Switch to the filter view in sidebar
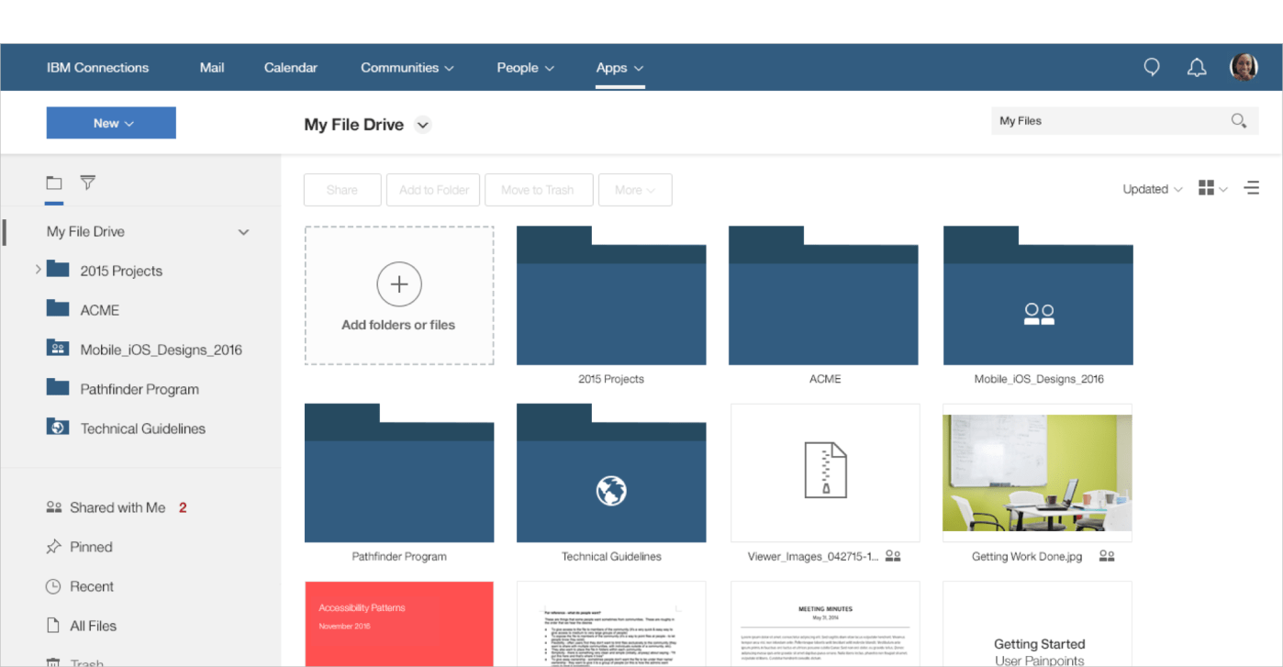This screenshot has height=667, width=1283. pyautogui.click(x=87, y=183)
